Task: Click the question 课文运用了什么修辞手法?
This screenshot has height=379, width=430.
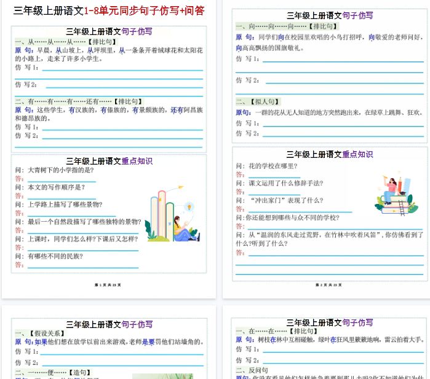Action: (285, 183)
